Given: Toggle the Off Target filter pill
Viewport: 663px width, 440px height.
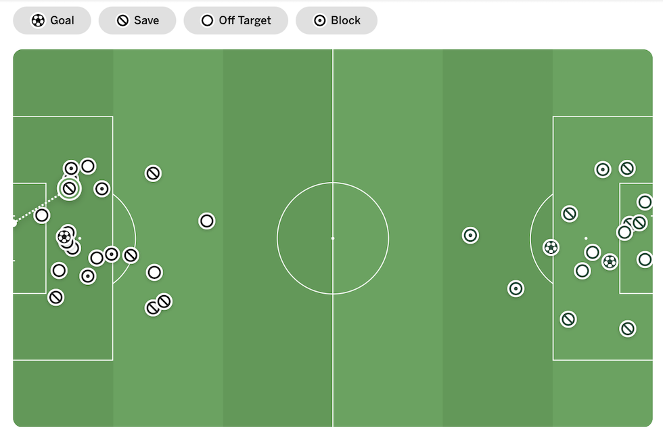Looking at the screenshot, I should click(x=236, y=20).
